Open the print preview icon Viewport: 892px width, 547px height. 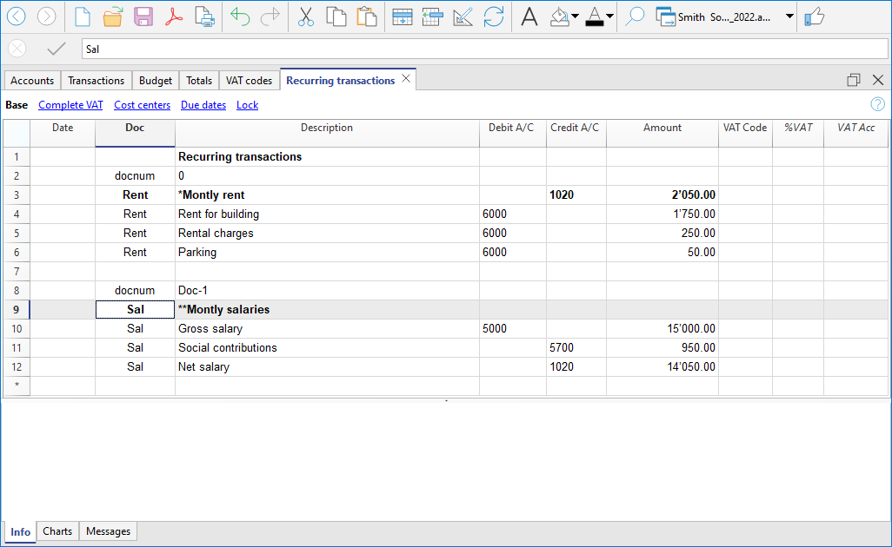[205, 16]
